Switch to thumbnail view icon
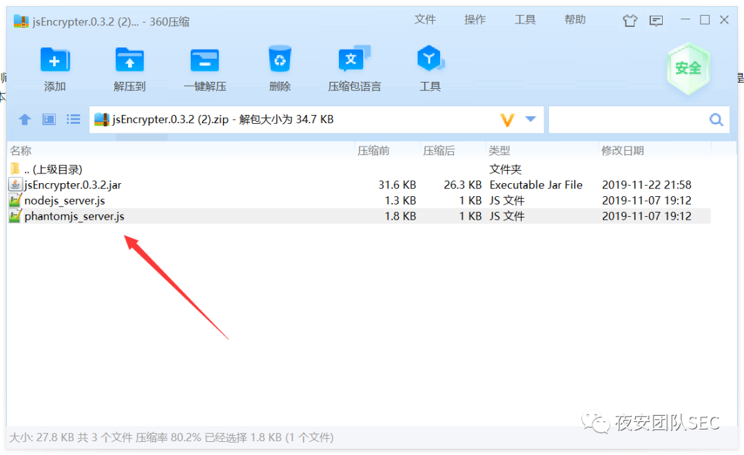This screenshot has width=744, height=455. point(49,120)
